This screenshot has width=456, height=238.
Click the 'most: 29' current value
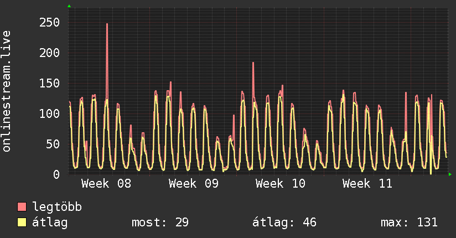[x=160, y=223]
